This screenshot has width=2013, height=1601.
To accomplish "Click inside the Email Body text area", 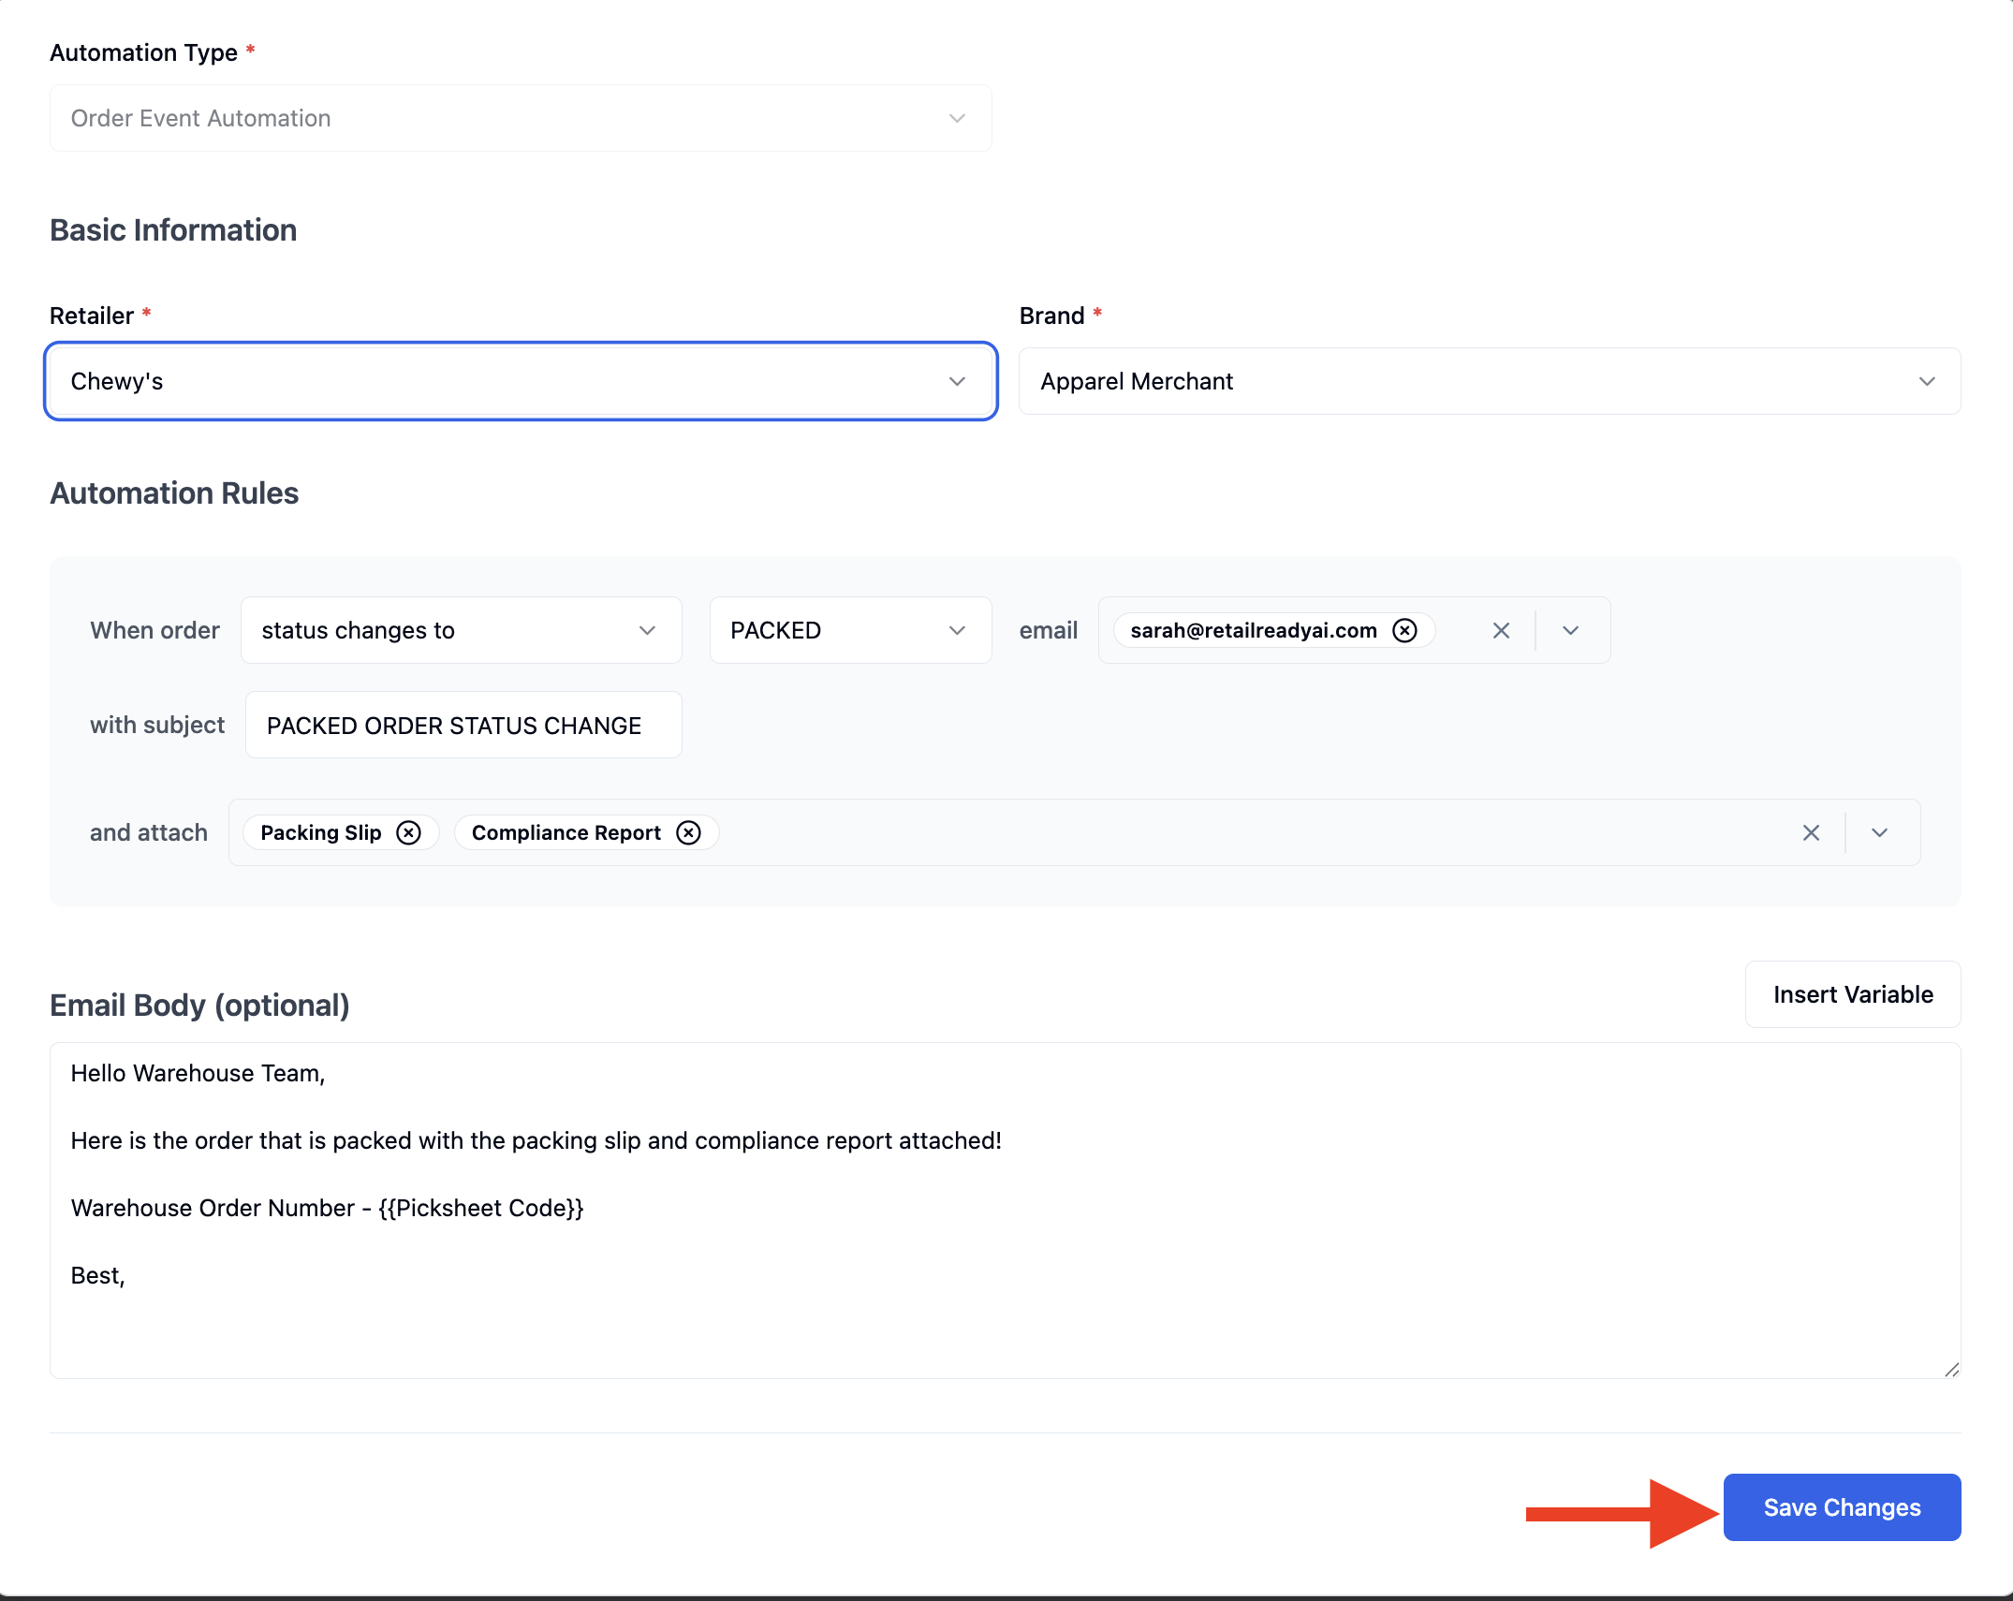I will [x=1006, y=1210].
